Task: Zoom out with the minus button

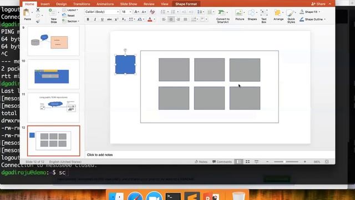Action: coord(267,162)
